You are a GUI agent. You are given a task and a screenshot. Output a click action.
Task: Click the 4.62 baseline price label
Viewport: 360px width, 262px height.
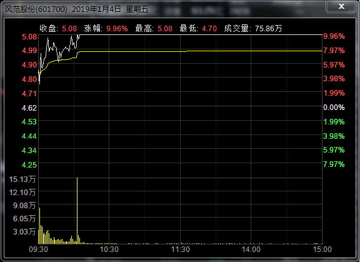pyautogui.click(x=29, y=108)
